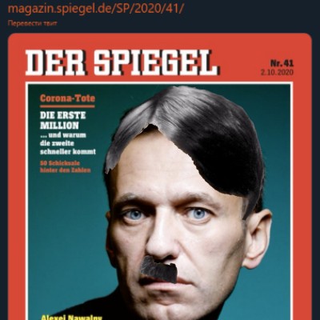Click the ear of the person on the cover
The image size is (320, 320).
(257, 238)
